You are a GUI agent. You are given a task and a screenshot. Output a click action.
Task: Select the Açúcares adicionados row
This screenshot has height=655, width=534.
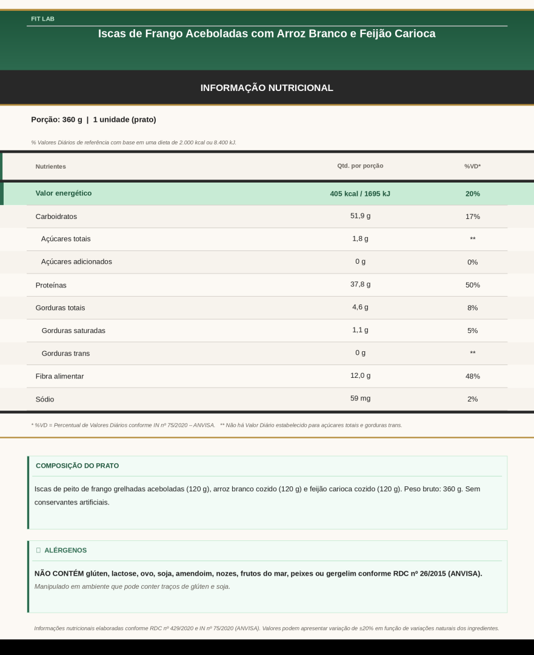(267, 262)
